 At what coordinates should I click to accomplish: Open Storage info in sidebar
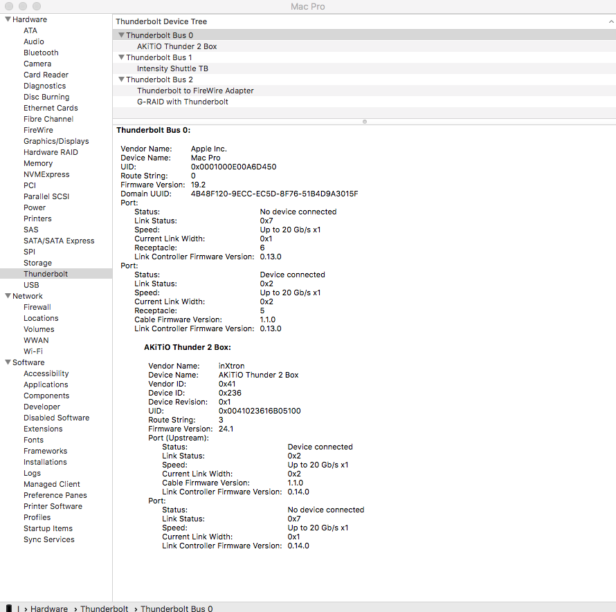click(37, 263)
